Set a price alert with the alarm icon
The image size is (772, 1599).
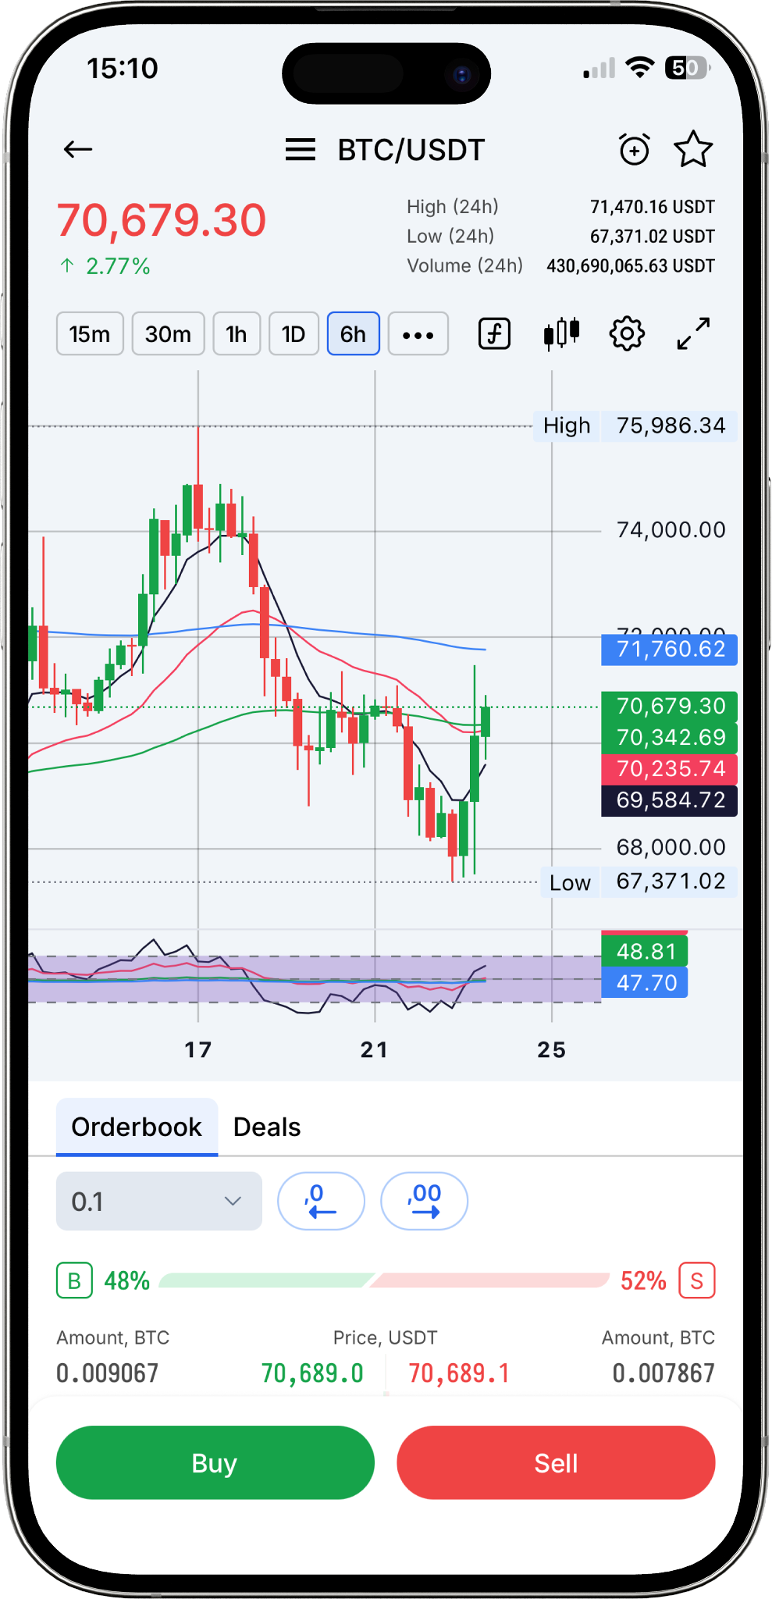(634, 149)
